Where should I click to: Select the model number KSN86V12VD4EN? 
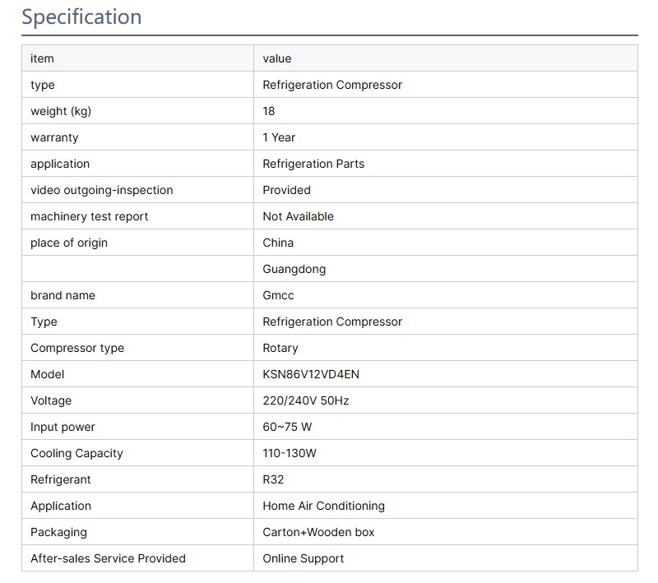[310, 374]
